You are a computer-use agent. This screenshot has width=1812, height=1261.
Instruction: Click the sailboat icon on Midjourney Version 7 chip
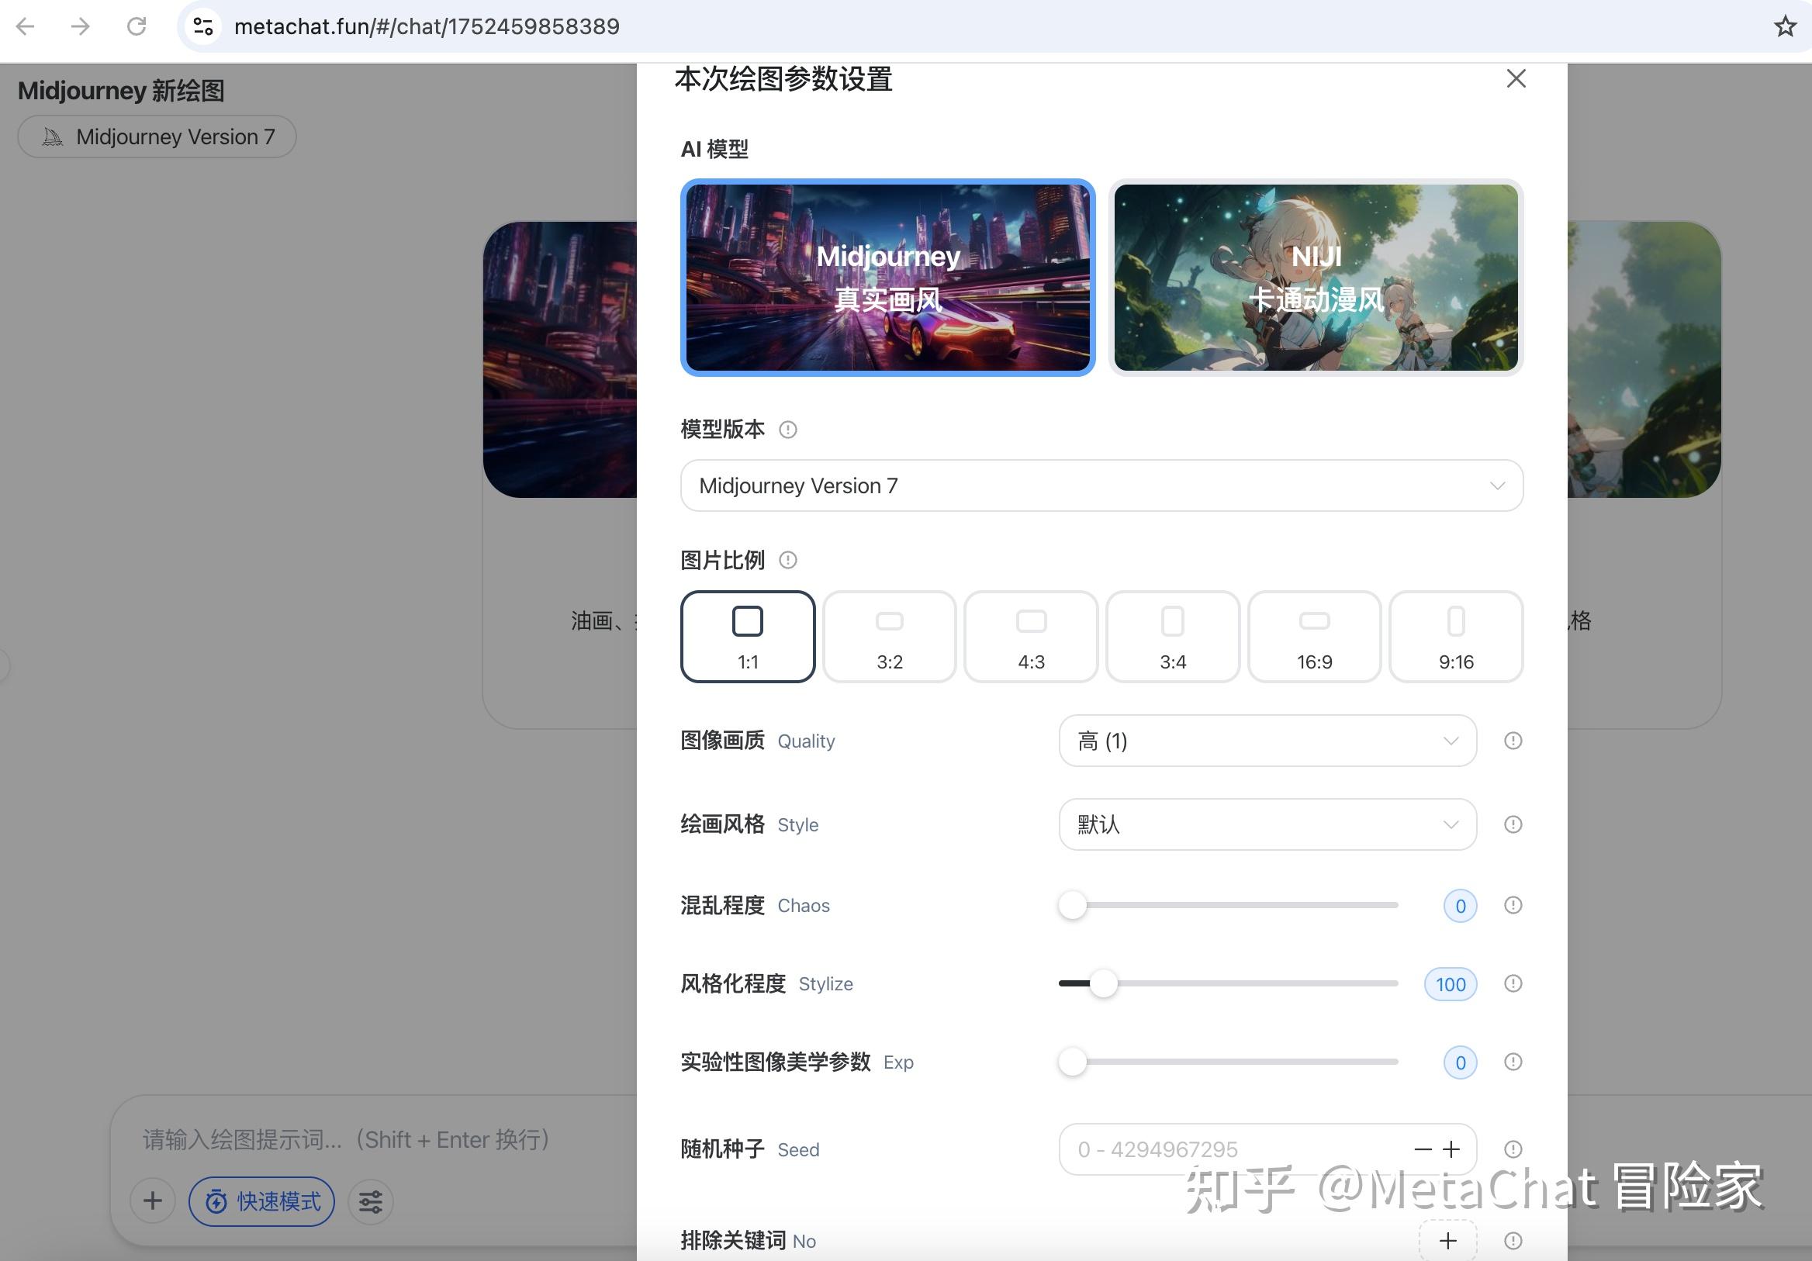pyautogui.click(x=50, y=136)
